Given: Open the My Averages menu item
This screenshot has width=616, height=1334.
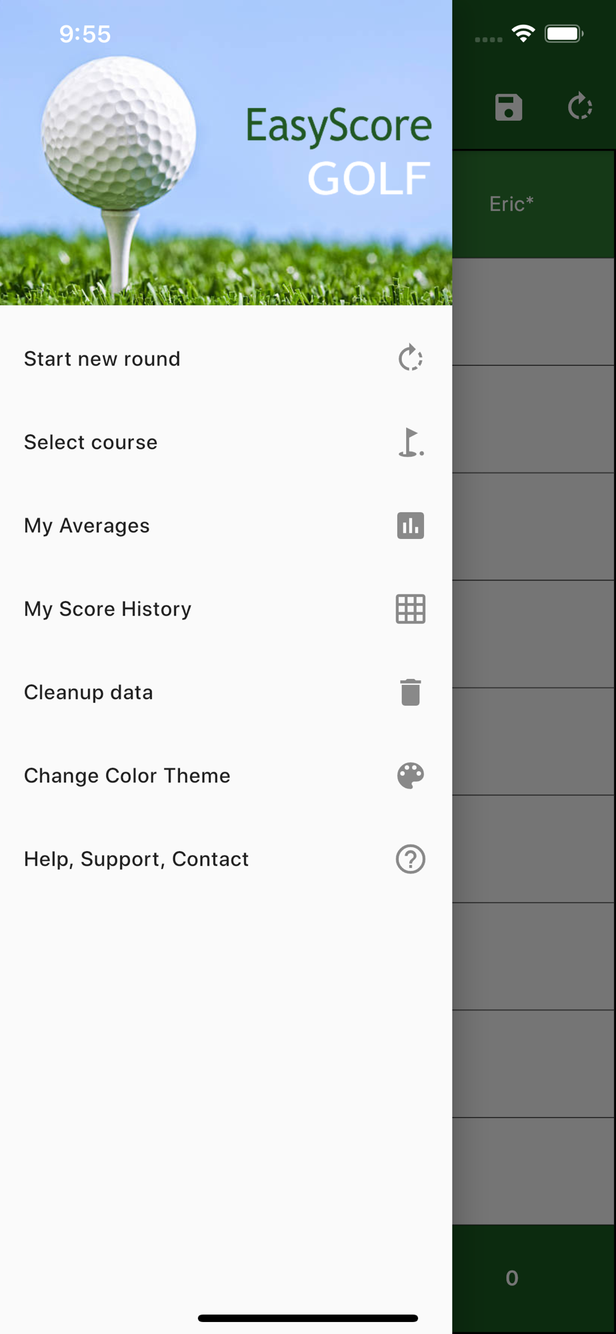Looking at the screenshot, I should click(226, 526).
